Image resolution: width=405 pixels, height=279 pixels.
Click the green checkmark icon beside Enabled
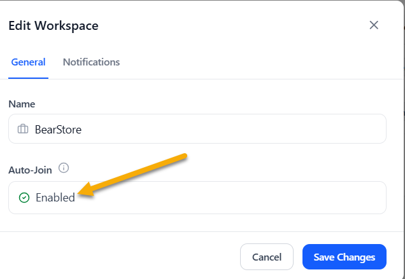[24, 198]
